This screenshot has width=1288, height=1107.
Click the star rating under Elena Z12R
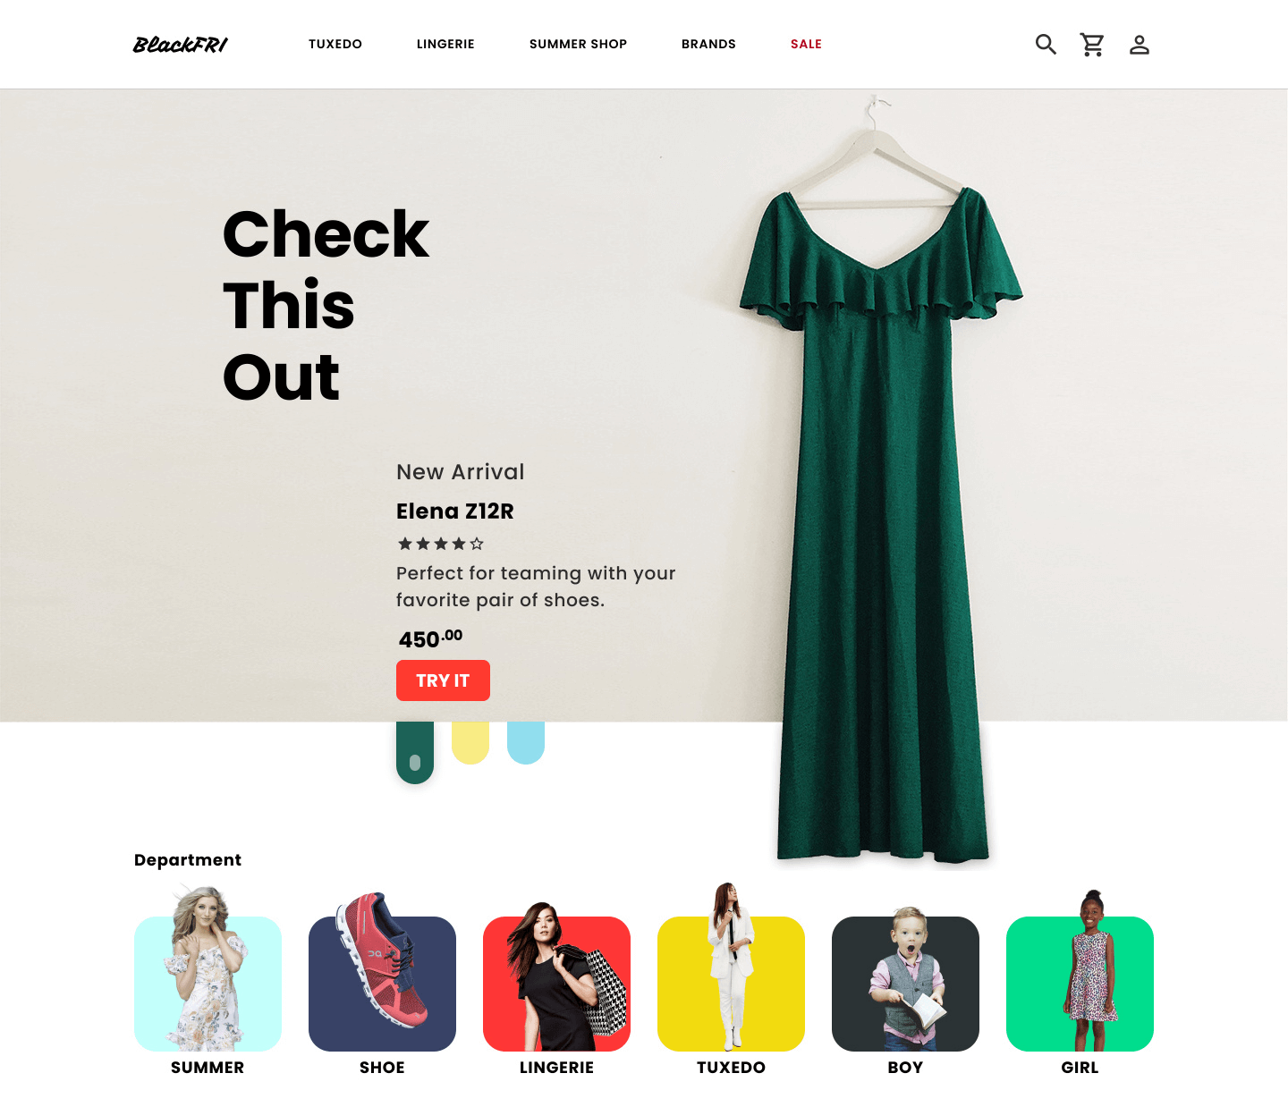pos(441,544)
